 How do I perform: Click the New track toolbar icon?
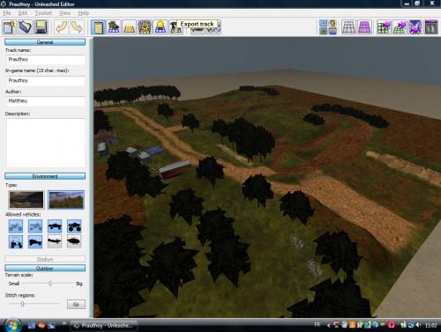(10, 27)
